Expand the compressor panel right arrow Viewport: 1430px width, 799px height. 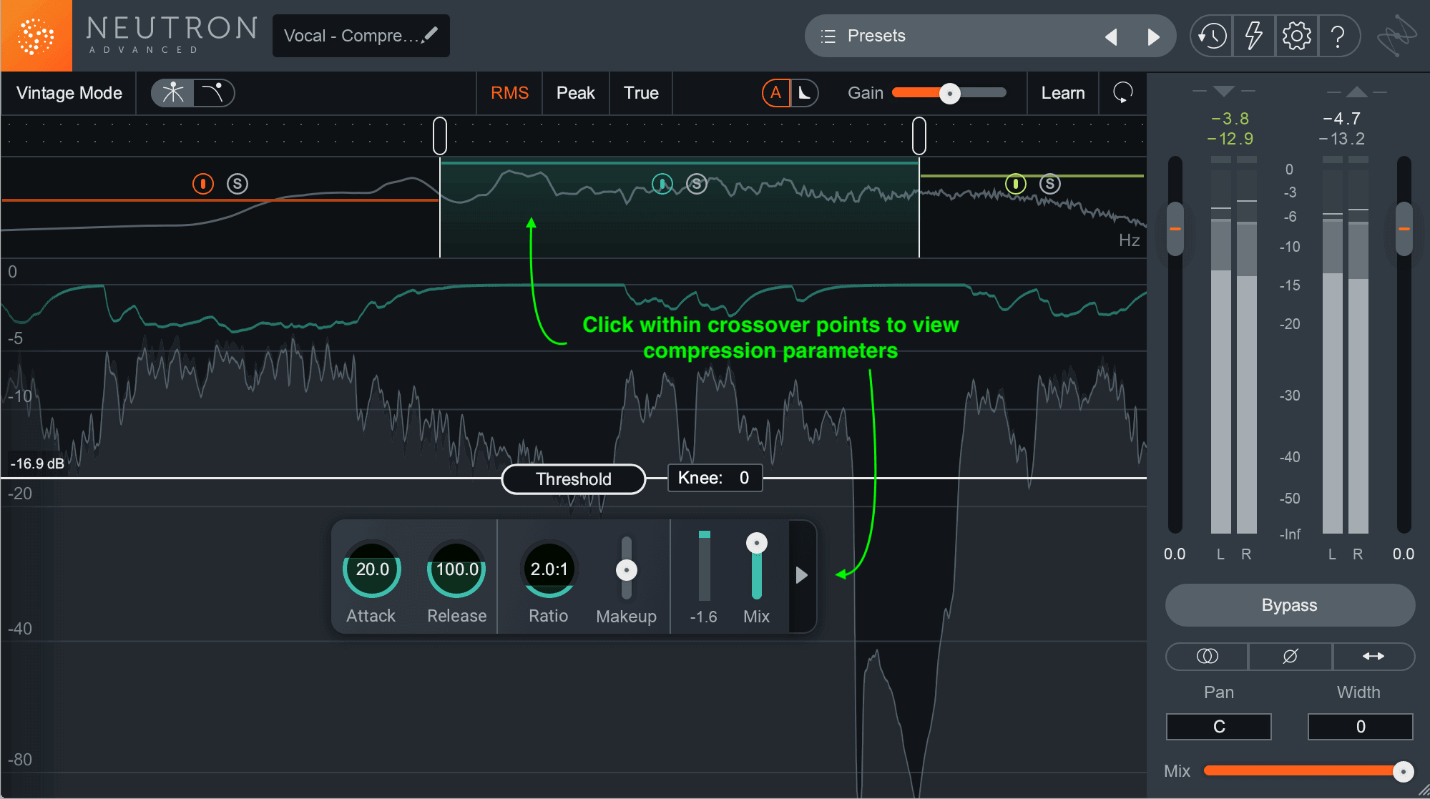802,575
